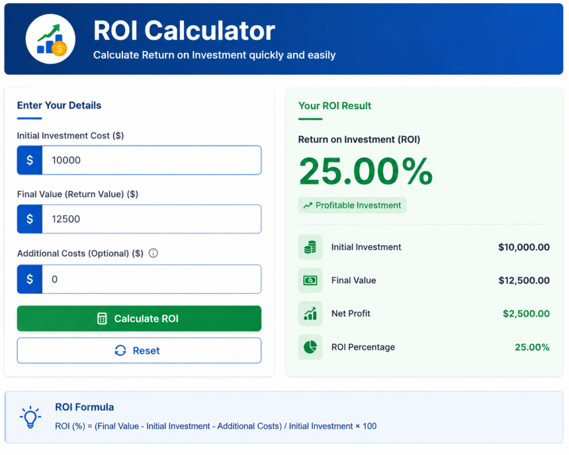This screenshot has width=569, height=455.
Task: Click the ROI Calculator chart logo
Action: 50,39
